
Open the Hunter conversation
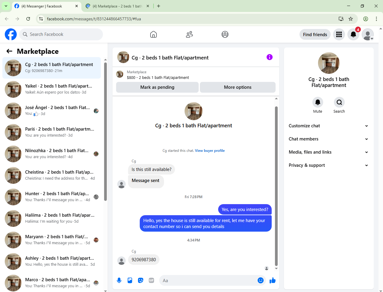point(51,197)
